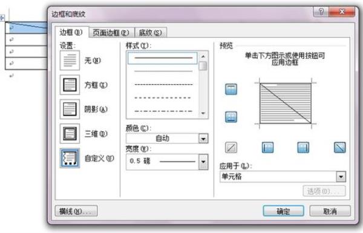Click the 无 label text

coord(93,61)
